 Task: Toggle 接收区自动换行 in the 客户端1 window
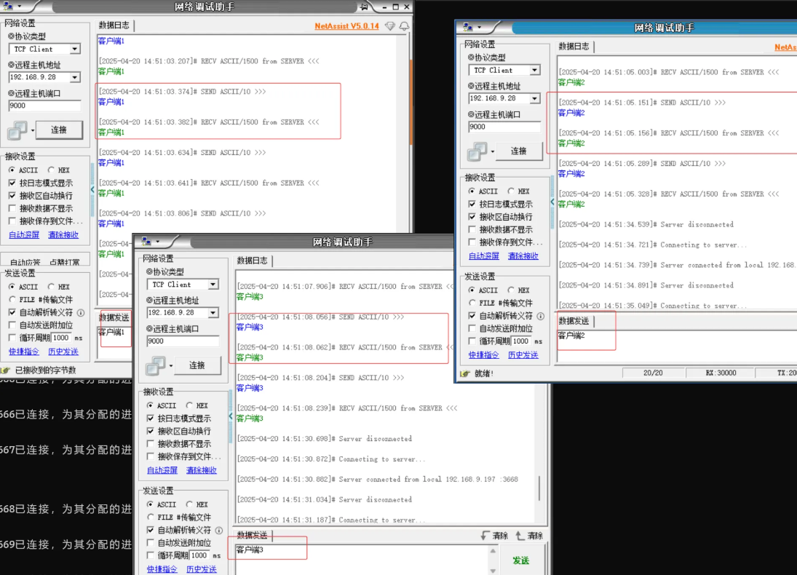(x=12, y=196)
